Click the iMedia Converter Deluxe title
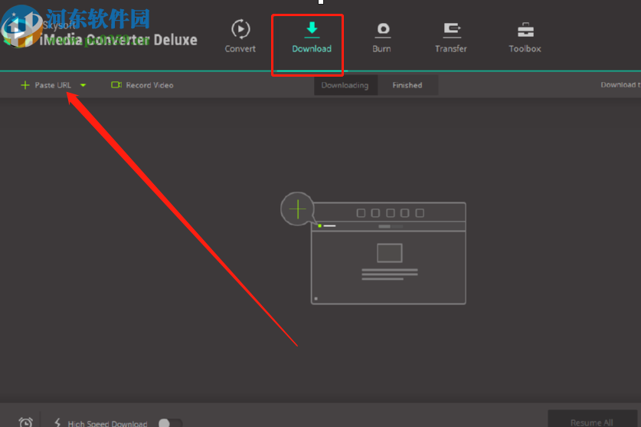This screenshot has width=641, height=427. click(x=119, y=40)
